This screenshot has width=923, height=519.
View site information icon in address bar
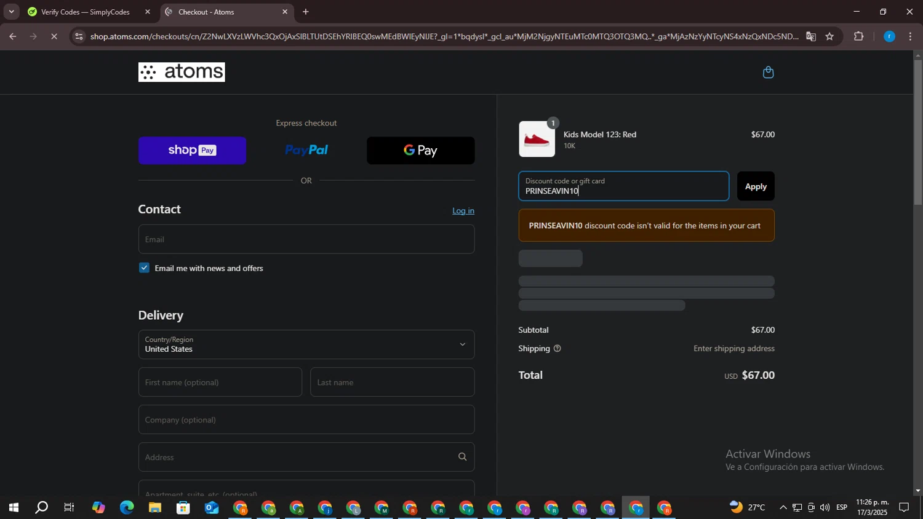pyautogui.click(x=78, y=37)
